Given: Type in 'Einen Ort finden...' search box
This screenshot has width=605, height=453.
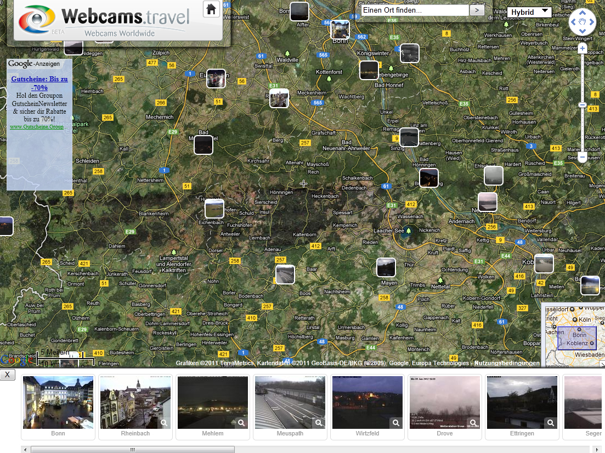Looking at the screenshot, I should pos(415,10).
